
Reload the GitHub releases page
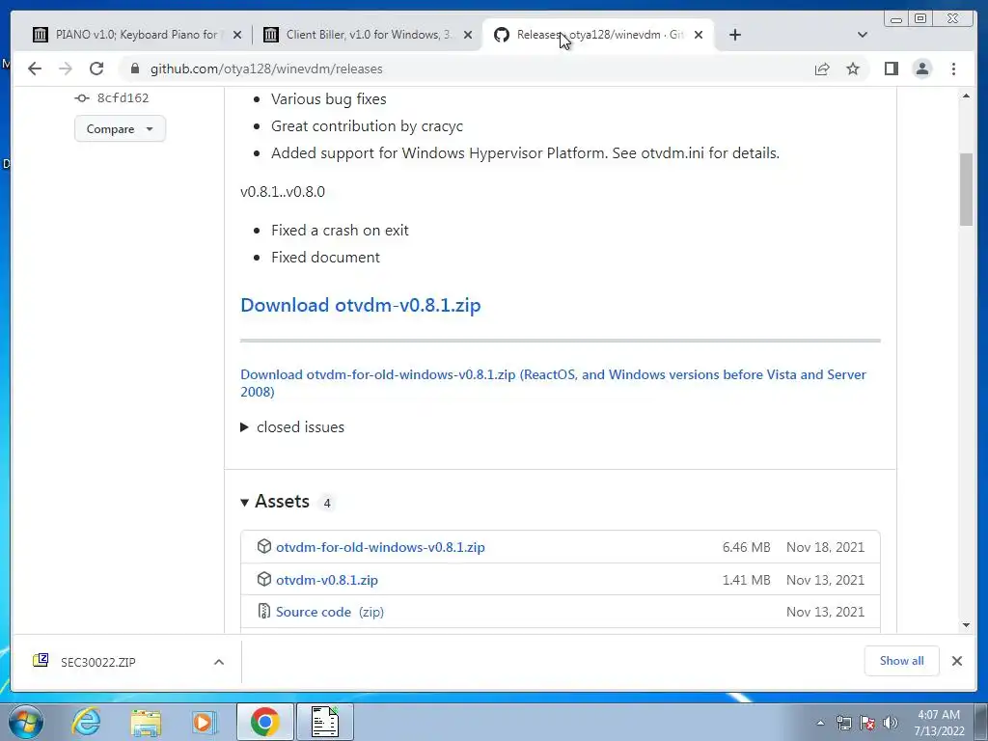coord(96,69)
